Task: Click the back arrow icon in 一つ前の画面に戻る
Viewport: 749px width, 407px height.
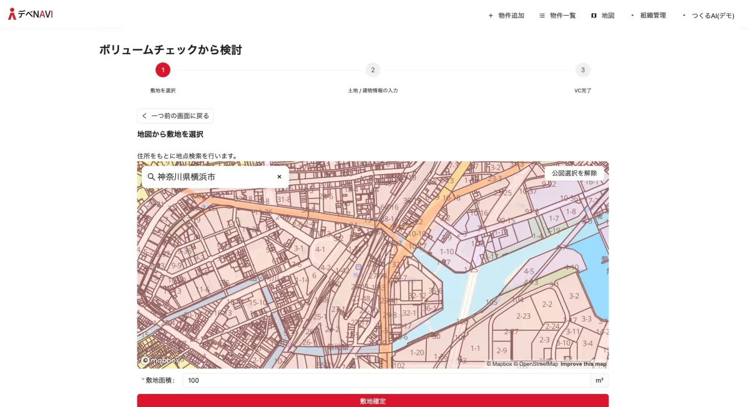Action: (x=145, y=116)
